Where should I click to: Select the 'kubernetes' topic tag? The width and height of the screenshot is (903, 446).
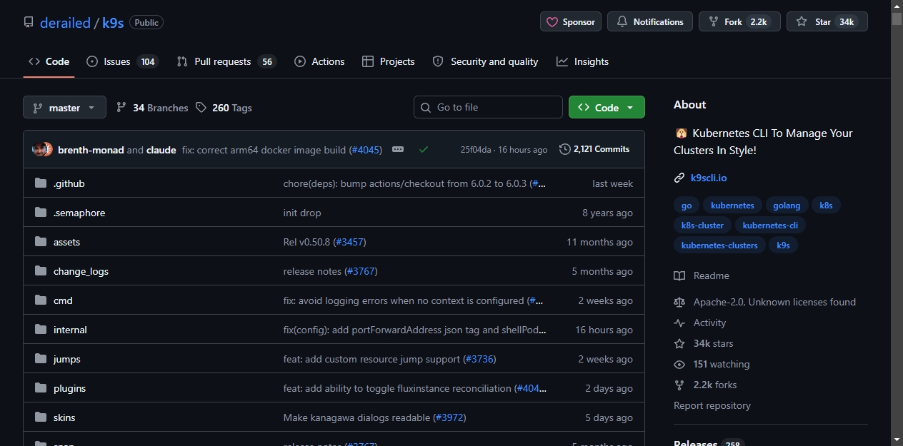732,206
